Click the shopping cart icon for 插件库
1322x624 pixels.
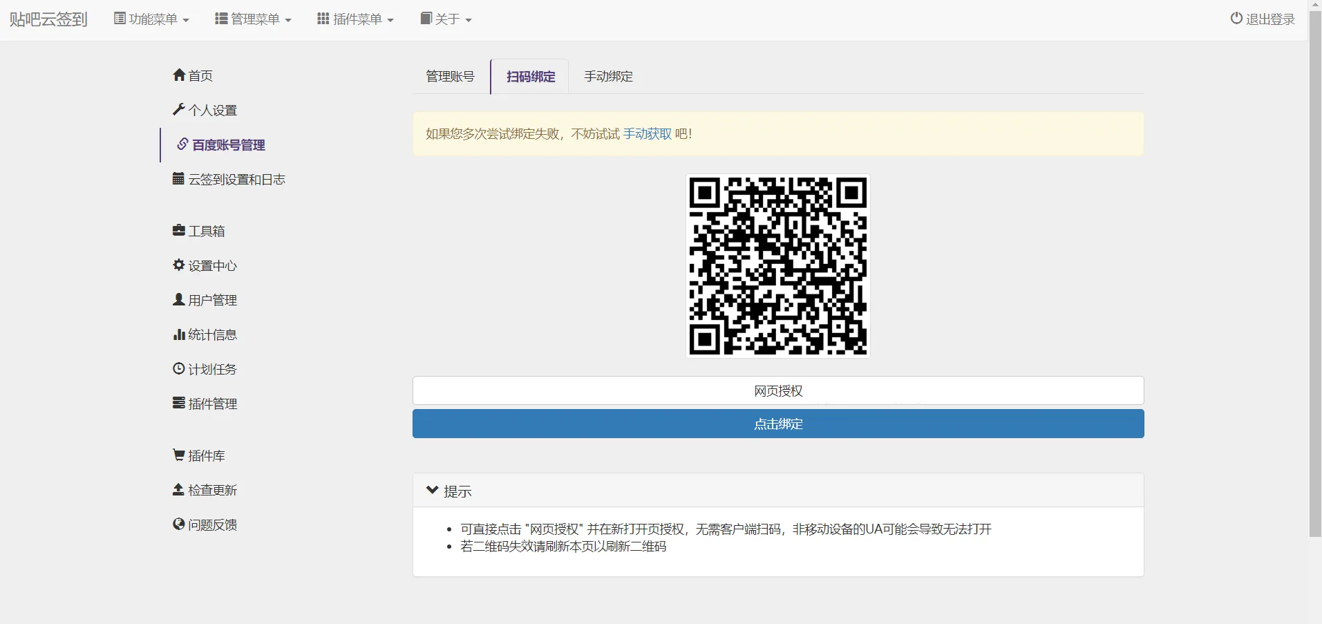coord(179,455)
